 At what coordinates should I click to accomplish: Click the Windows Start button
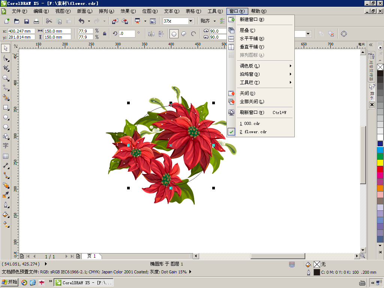click(9, 282)
